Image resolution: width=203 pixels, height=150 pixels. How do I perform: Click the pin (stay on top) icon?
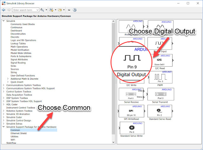(x=69, y=10)
